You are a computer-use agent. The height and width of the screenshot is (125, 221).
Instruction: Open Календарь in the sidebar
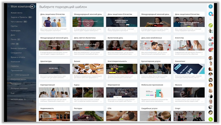pyautogui.click(x=15, y=31)
